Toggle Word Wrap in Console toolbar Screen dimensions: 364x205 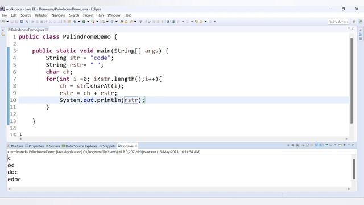click(312, 145)
